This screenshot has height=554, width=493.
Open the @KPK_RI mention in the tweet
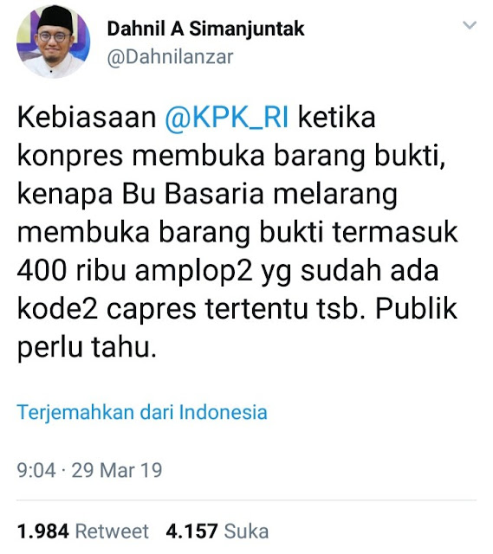(x=226, y=118)
